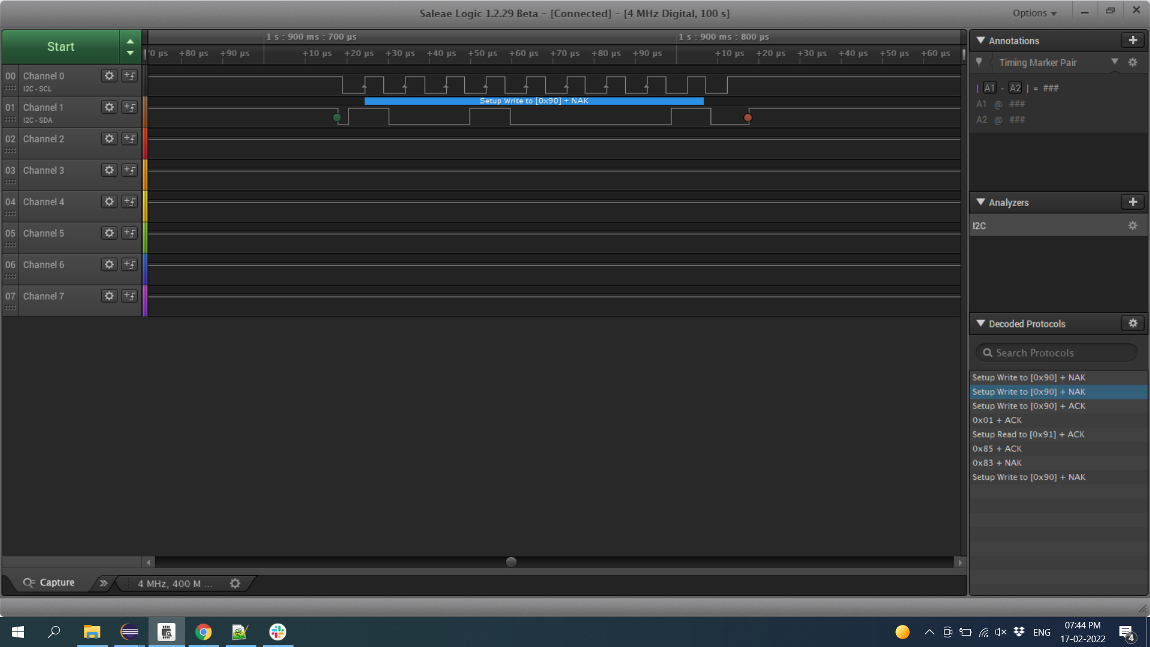The image size is (1150, 647).
Task: Show hidden system tray icons
Action: [x=929, y=632]
